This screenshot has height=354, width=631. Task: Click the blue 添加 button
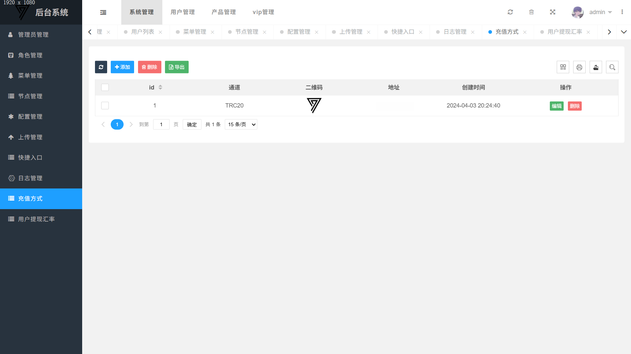122,67
